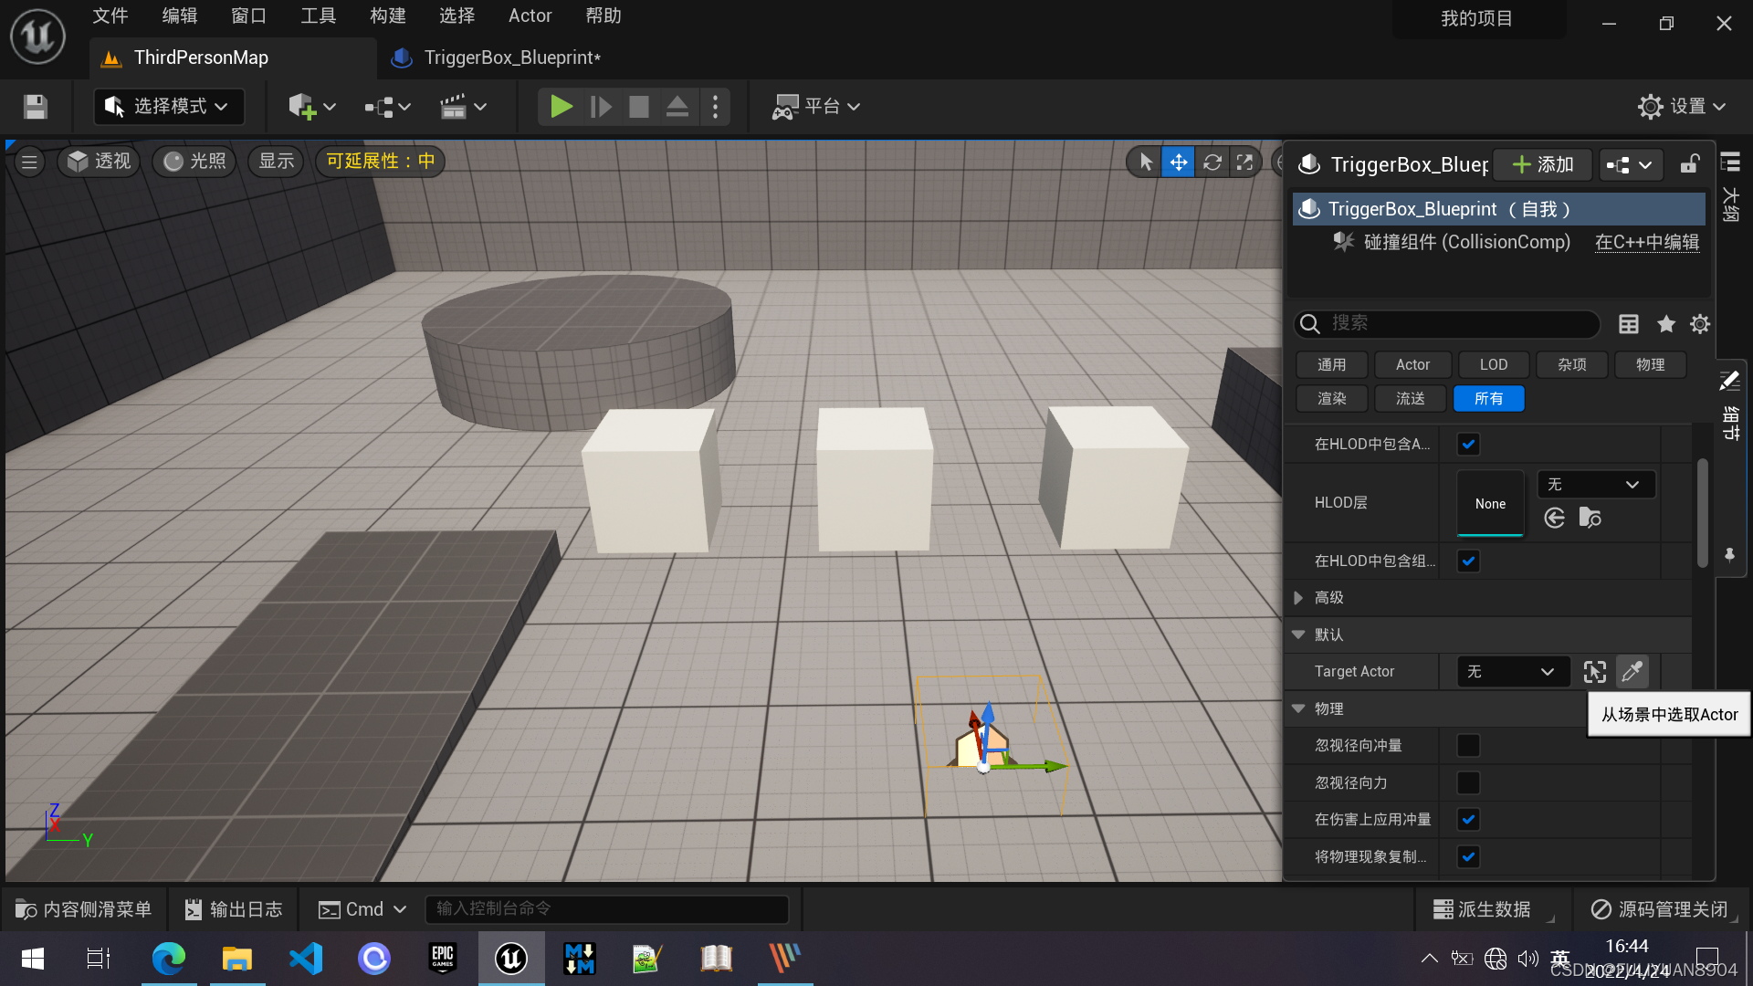Toggle the details panel lock icon
This screenshot has width=1753, height=986.
coord(1689,164)
